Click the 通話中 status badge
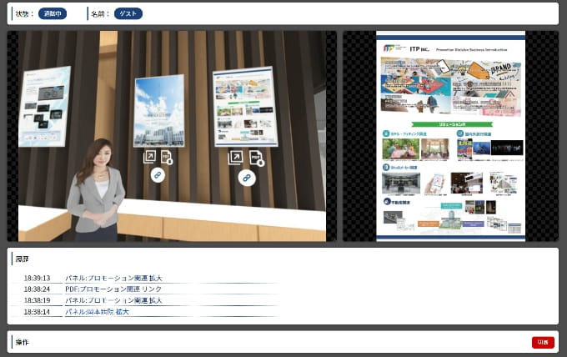This screenshot has height=357, width=567. click(x=53, y=13)
